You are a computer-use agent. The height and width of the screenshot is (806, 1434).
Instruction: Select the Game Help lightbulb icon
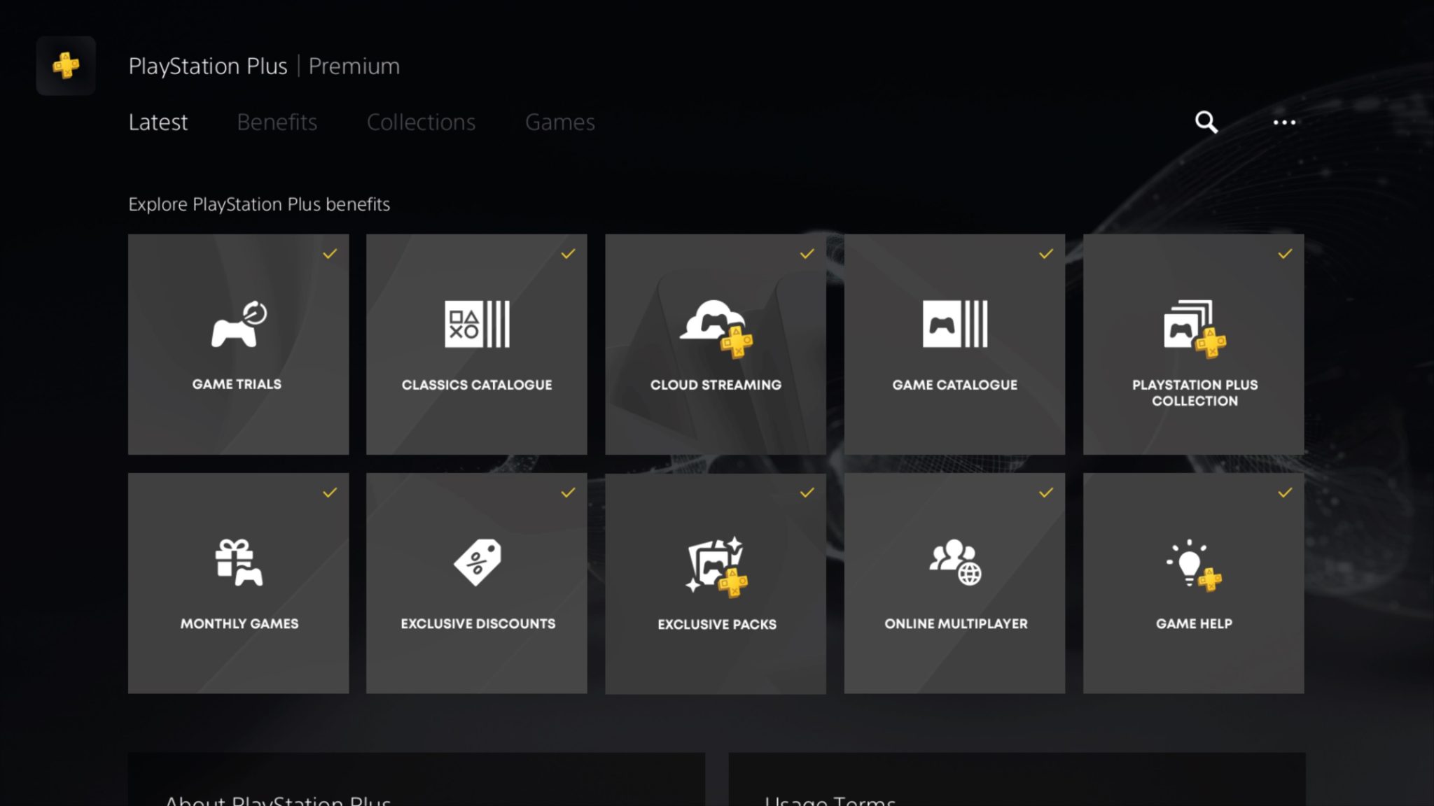tap(1195, 565)
